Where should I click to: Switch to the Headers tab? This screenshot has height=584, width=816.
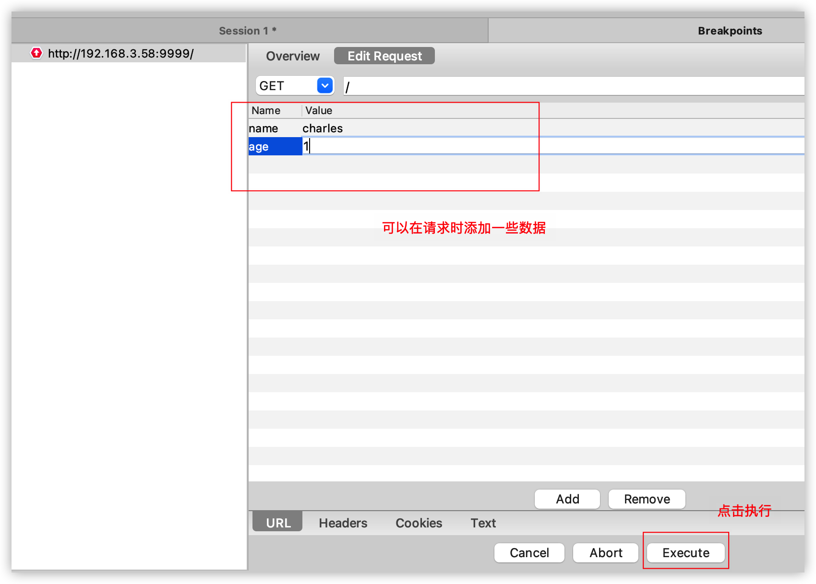tap(343, 523)
